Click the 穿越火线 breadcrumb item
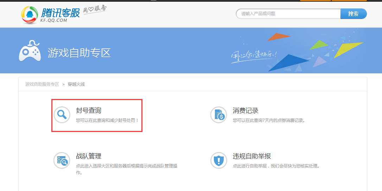Image resolution: width=382 pixels, height=191 pixels. 76,84
